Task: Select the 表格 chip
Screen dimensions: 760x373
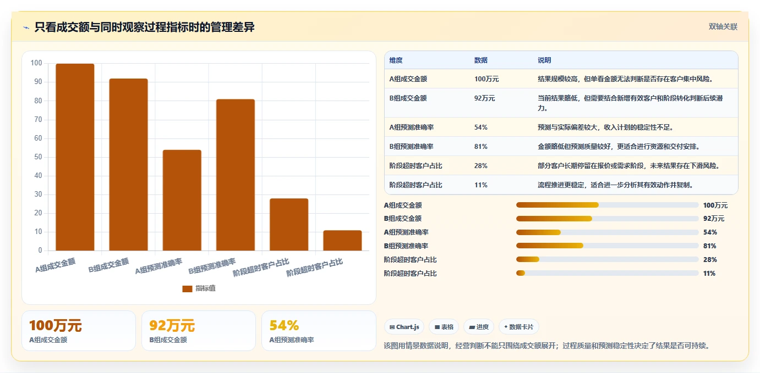Action: [444, 327]
